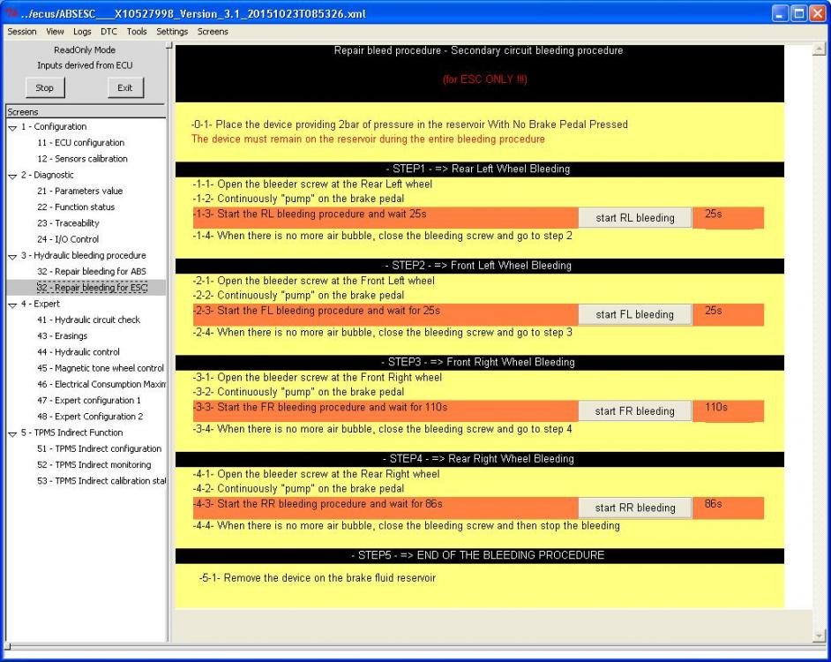Click the application icon in title bar
831x662 pixels.
tap(11, 13)
